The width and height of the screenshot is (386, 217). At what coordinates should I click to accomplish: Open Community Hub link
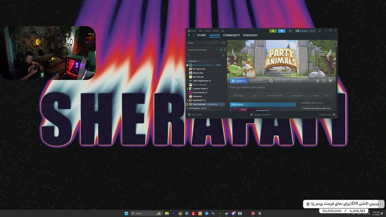pyautogui.click(x=274, y=96)
